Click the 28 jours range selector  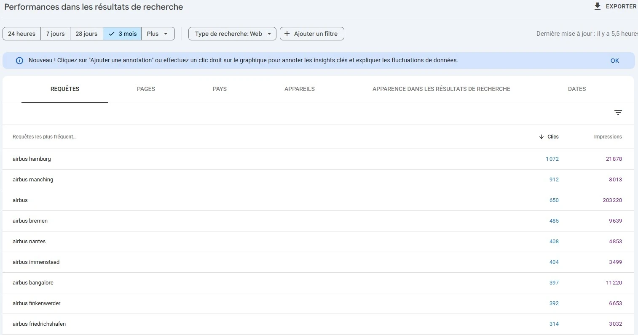pos(86,33)
